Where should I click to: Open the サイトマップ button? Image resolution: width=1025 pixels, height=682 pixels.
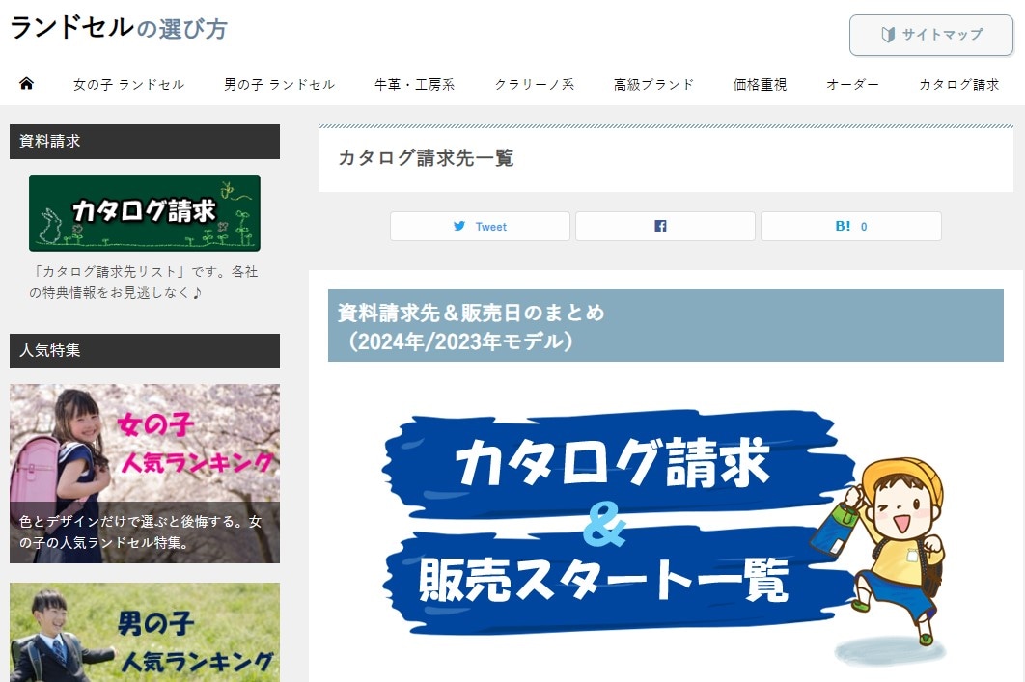[x=931, y=35]
